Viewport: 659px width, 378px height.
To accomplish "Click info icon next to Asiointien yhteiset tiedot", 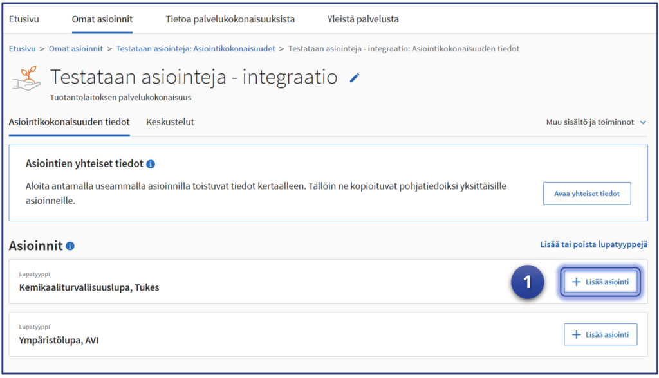I will coord(151,164).
